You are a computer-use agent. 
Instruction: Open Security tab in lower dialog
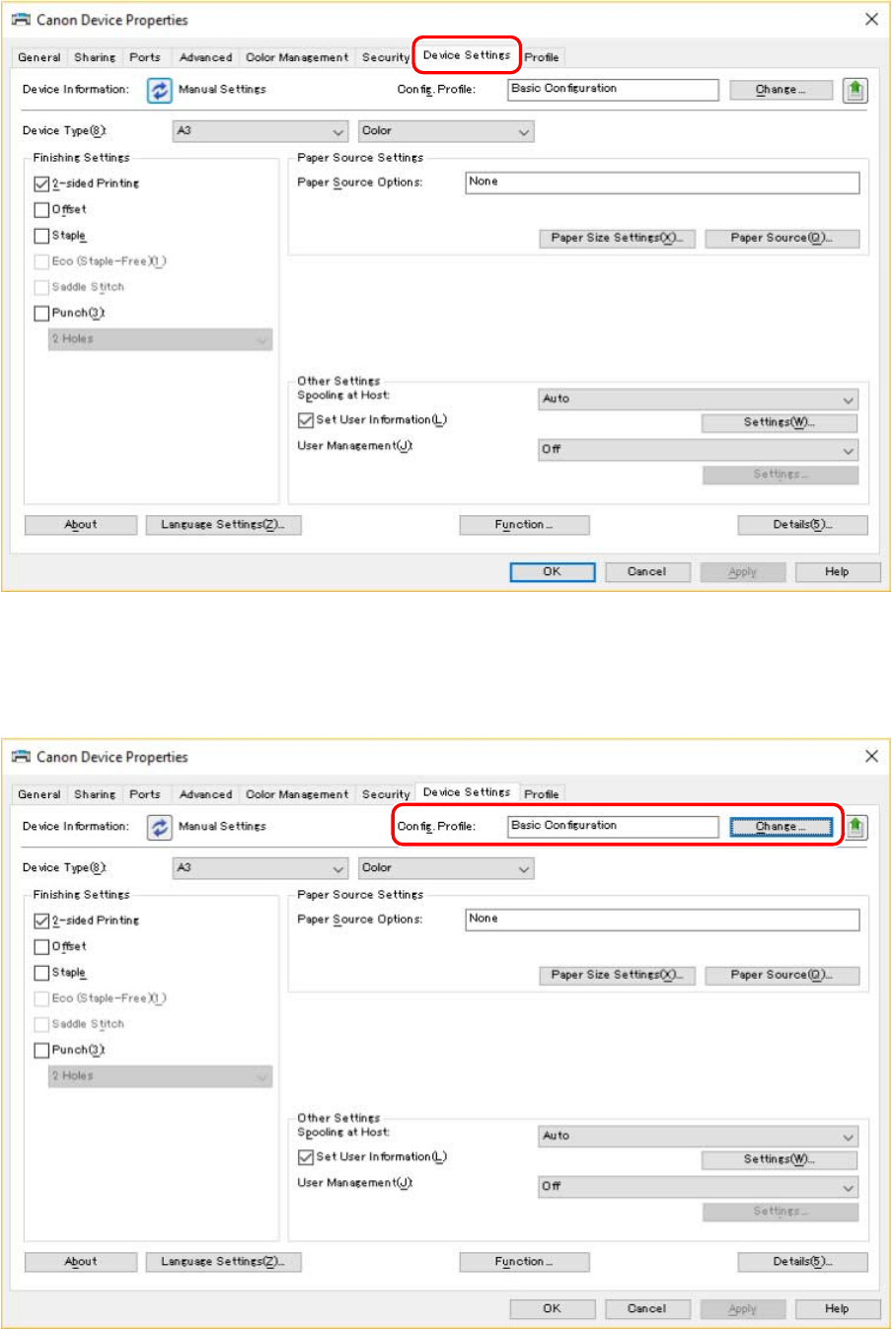pyautogui.click(x=385, y=794)
